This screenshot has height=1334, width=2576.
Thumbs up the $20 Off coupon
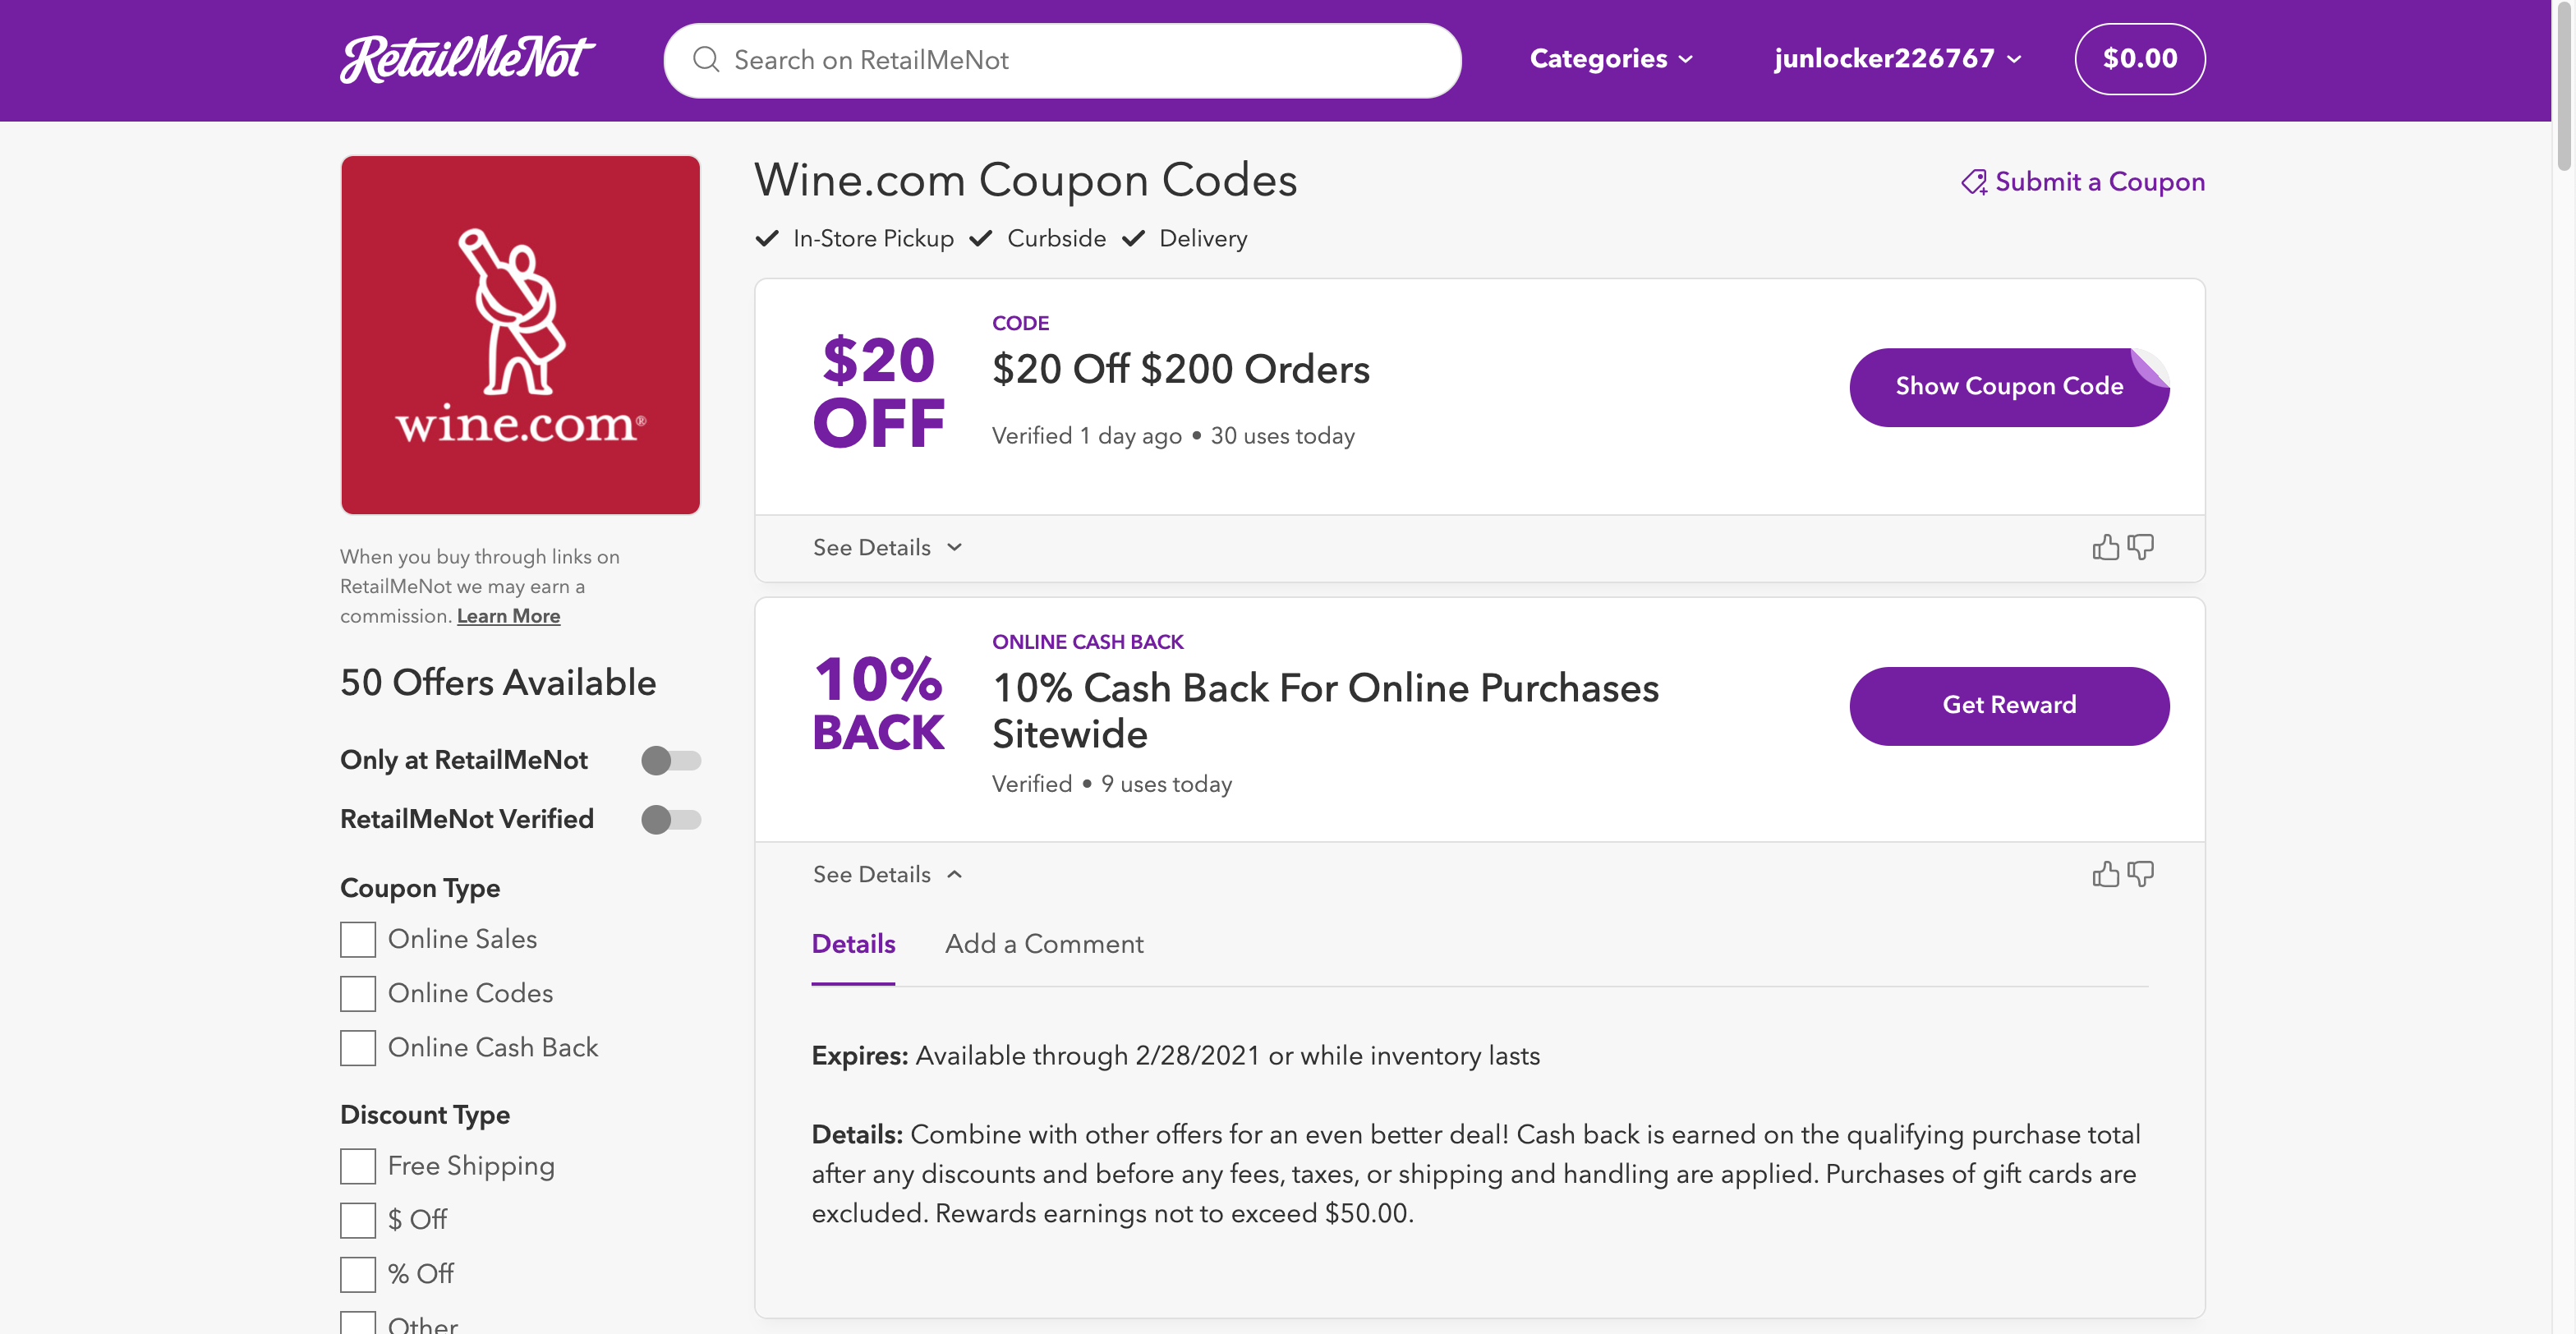pos(2105,547)
